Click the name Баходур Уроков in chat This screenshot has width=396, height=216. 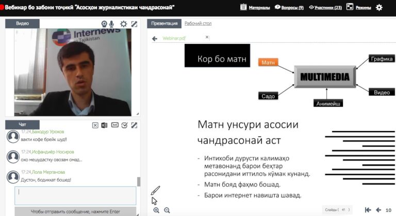click(x=48, y=132)
